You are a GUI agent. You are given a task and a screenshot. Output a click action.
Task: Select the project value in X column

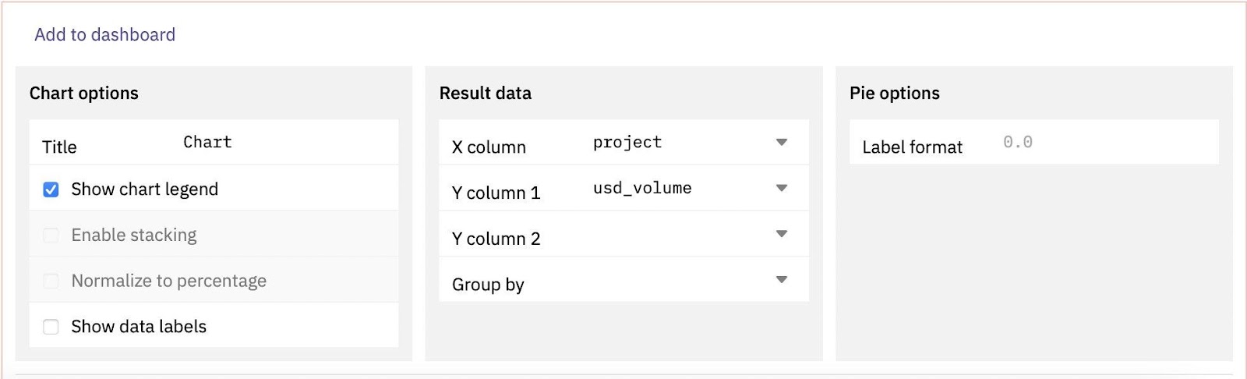click(627, 142)
